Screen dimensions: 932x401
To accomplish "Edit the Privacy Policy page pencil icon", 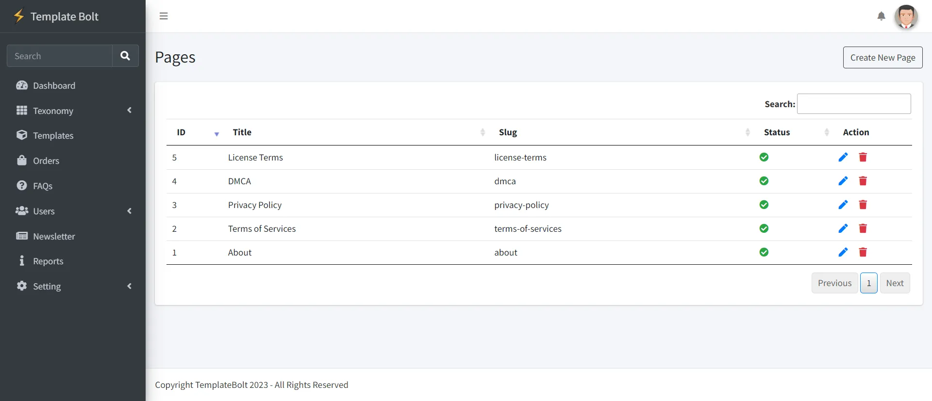I will [x=843, y=205].
